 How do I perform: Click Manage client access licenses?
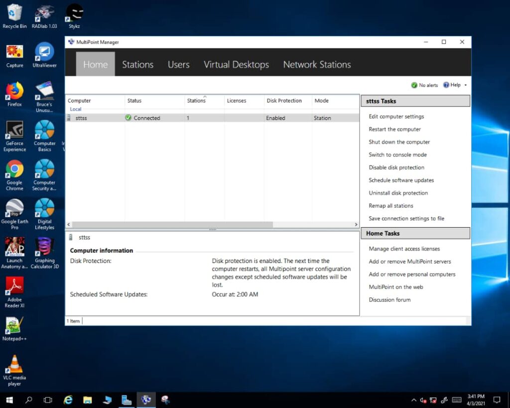click(404, 249)
